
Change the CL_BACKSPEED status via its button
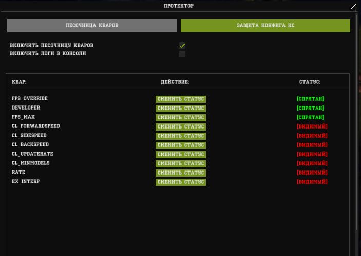(181, 145)
